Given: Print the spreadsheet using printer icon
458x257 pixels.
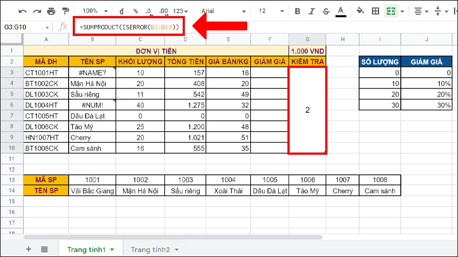Looking at the screenshot, I should (52, 11).
